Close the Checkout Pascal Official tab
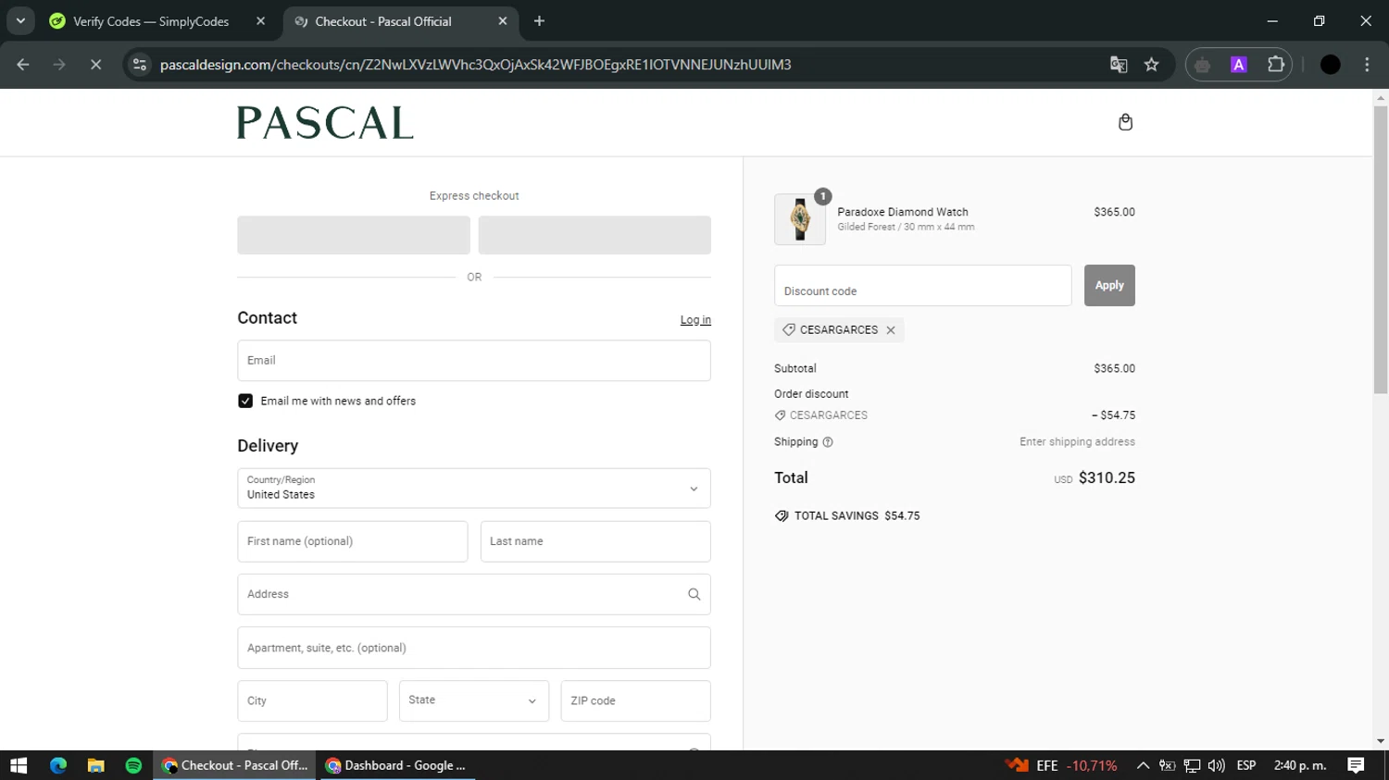Image resolution: width=1389 pixels, height=780 pixels. pyautogui.click(x=502, y=21)
